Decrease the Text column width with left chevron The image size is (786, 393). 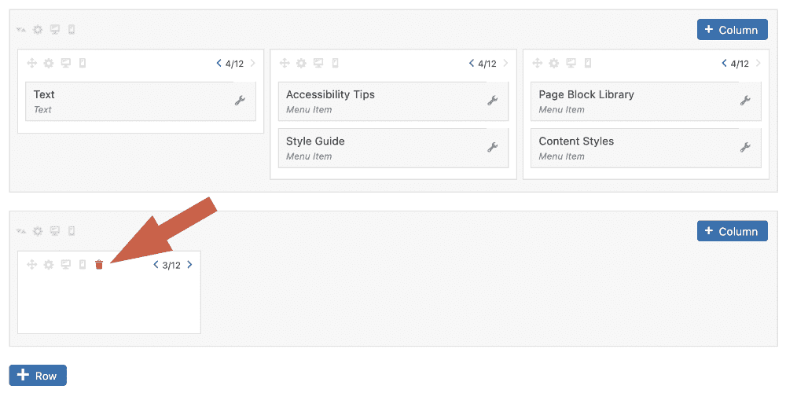[x=219, y=64]
